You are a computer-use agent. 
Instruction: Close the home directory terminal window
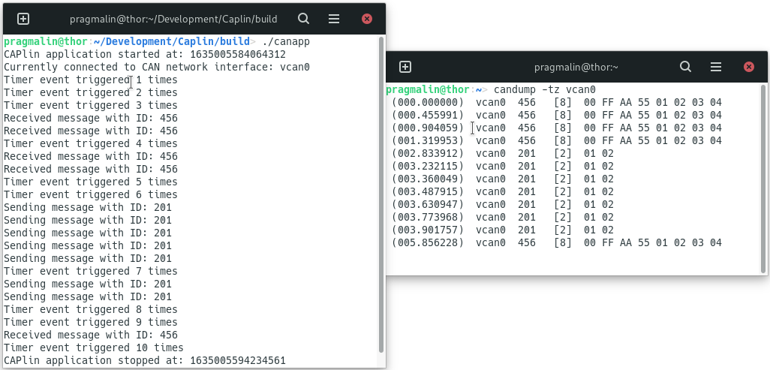pos(749,67)
